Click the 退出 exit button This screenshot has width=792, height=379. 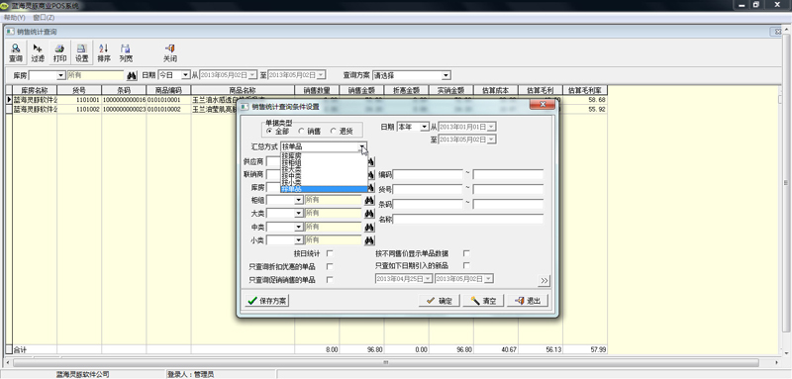[x=528, y=301]
